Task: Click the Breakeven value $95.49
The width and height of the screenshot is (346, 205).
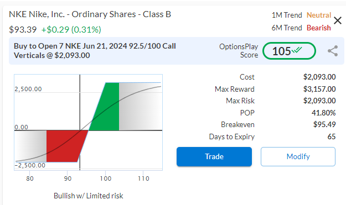Action: 324,124
